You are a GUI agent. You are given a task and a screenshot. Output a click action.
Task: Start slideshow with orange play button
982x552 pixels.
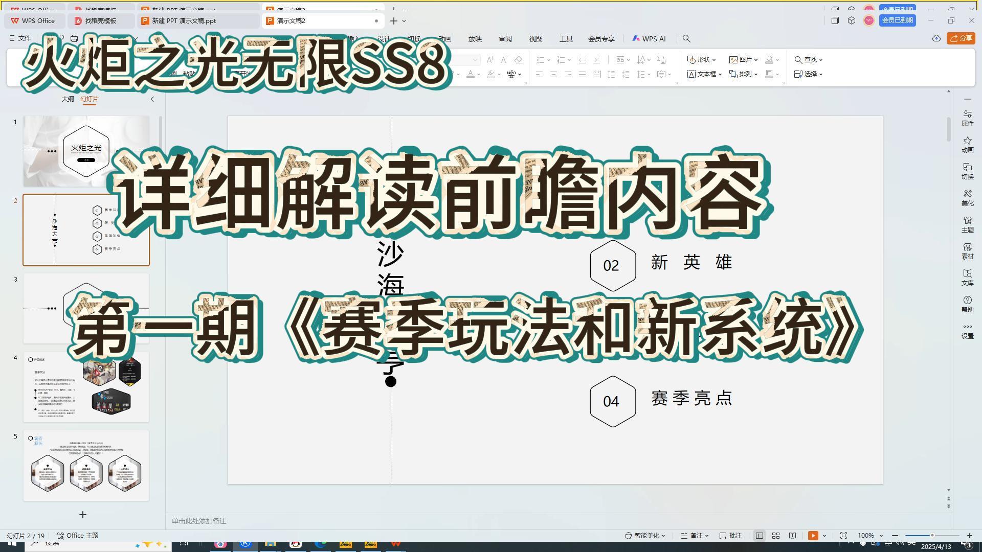[x=813, y=536]
